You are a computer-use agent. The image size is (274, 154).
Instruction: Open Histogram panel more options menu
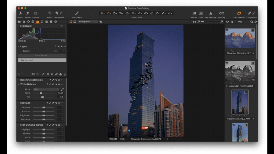click(x=65, y=26)
